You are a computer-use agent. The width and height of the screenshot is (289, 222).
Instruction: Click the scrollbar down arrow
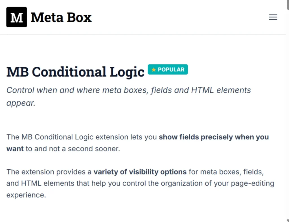point(288,220)
